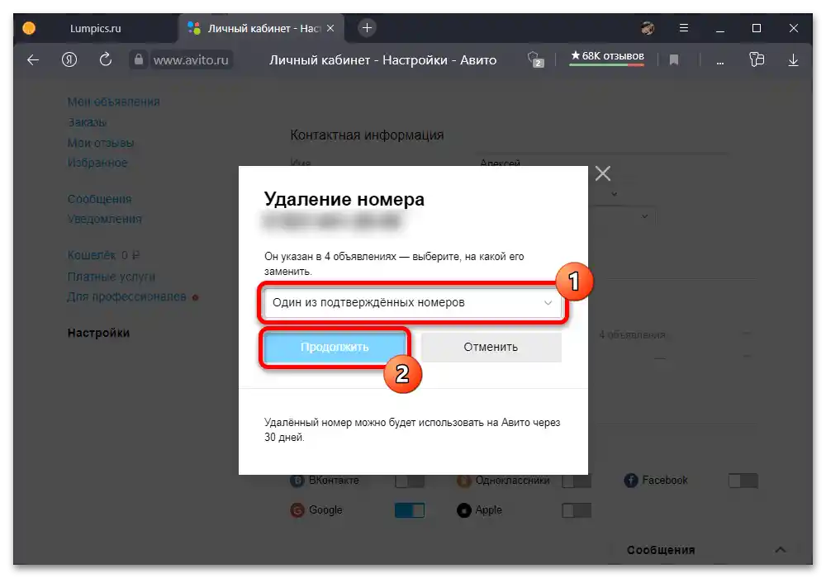Reload the Avito page
826x578 pixels.
tap(106, 59)
